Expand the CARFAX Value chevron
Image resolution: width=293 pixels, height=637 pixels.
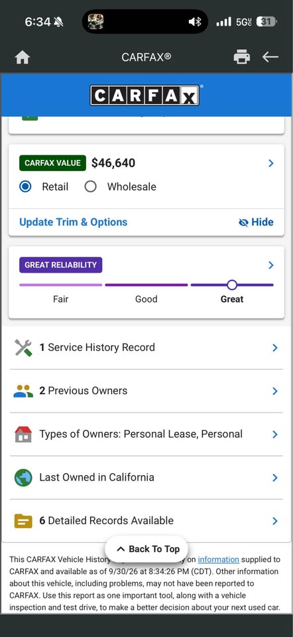coord(271,163)
